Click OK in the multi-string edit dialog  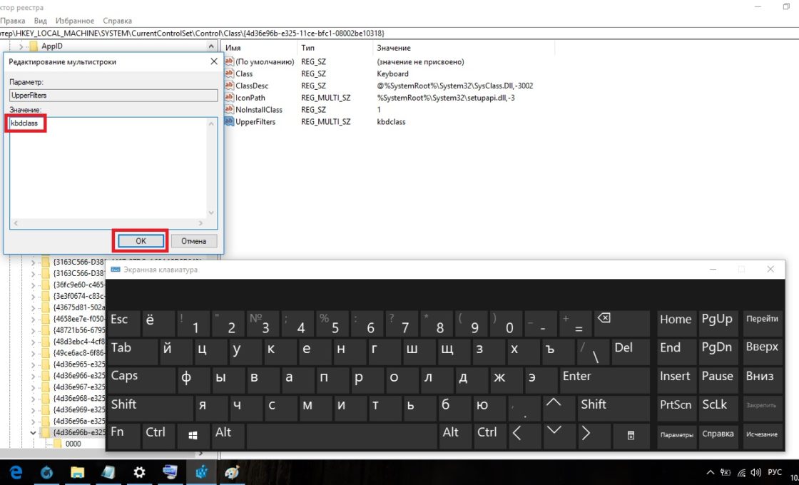pyautogui.click(x=141, y=241)
